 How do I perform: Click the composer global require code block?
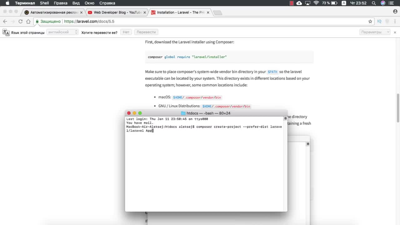[229, 57]
